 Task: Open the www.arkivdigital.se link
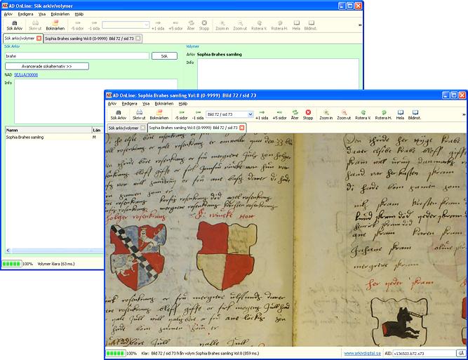[362, 354]
